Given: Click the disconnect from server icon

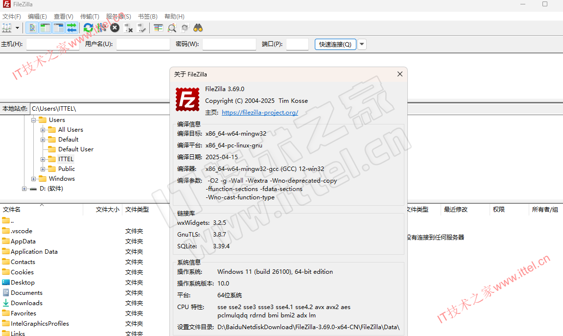Looking at the screenshot, I should point(128,28).
